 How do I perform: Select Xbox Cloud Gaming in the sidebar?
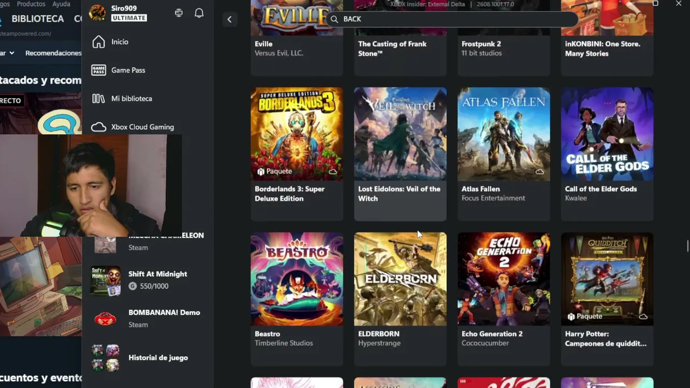point(133,127)
